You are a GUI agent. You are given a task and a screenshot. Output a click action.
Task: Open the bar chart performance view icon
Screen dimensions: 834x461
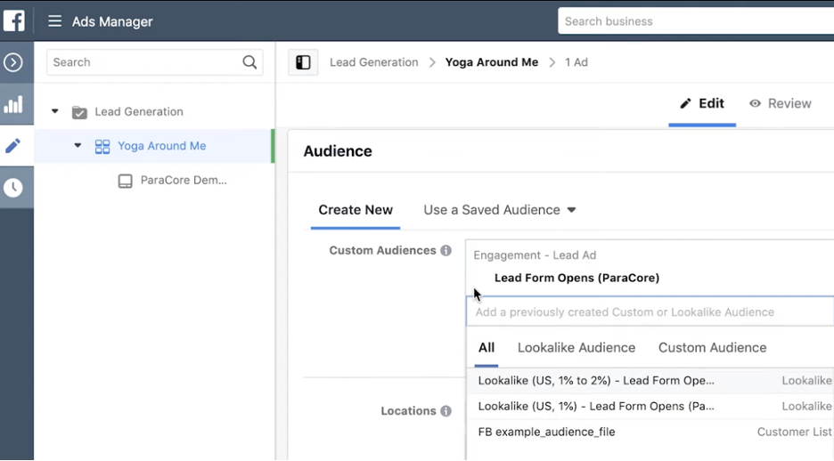point(13,104)
